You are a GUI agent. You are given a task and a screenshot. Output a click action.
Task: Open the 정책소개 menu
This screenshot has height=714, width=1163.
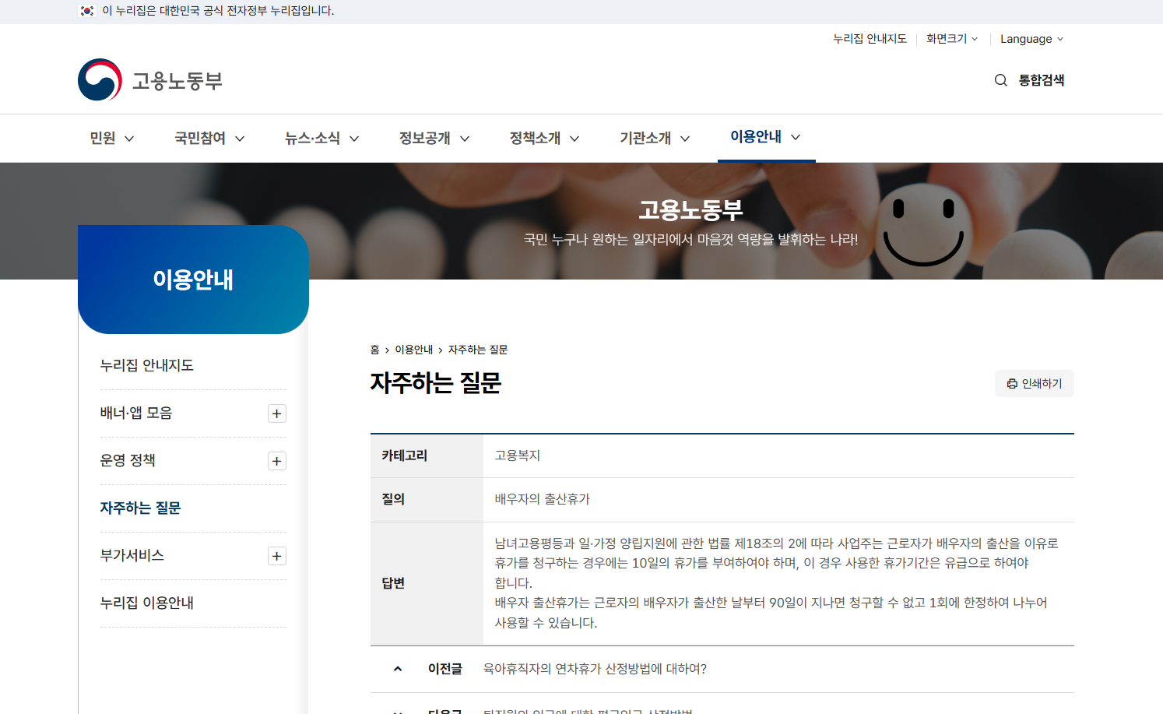click(544, 139)
